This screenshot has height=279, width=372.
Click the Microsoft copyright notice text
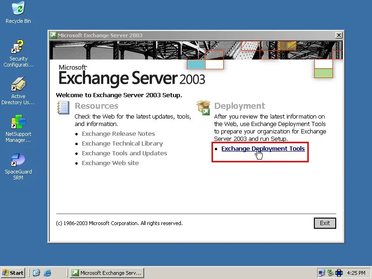point(120,223)
